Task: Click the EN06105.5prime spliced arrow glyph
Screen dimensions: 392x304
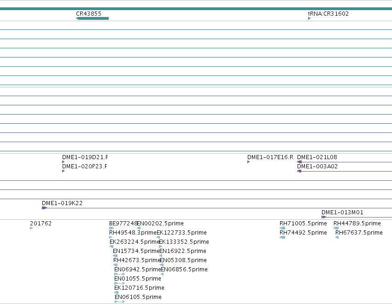Action: (x=120, y=302)
